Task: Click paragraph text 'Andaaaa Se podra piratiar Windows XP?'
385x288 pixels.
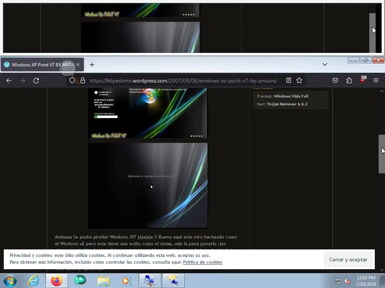Action: pyautogui.click(x=95, y=237)
